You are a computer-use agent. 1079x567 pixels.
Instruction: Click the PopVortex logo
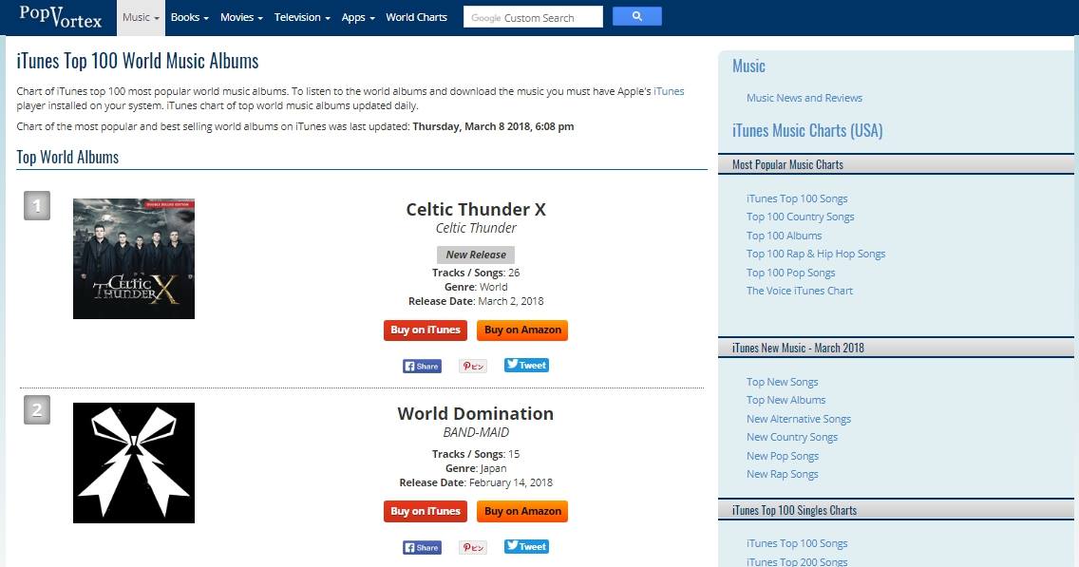pyautogui.click(x=61, y=16)
